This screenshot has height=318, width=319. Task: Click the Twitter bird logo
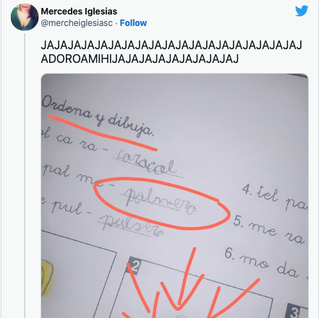[x=302, y=11]
